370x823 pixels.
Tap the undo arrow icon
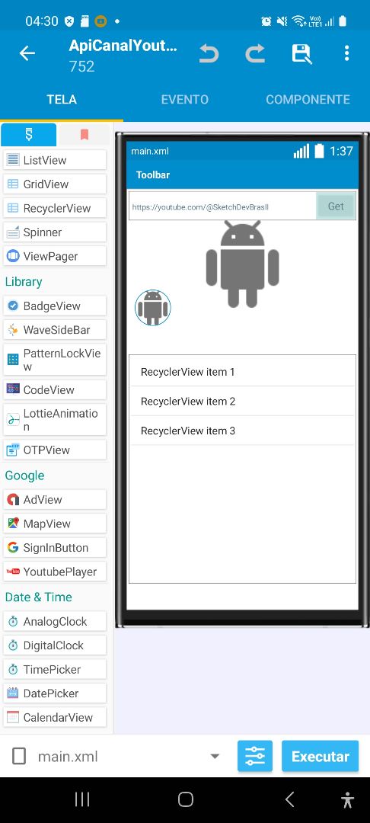tap(209, 53)
